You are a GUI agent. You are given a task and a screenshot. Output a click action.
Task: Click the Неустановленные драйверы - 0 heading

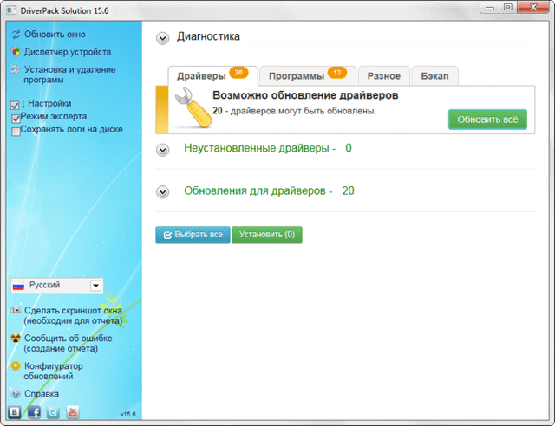(268, 148)
